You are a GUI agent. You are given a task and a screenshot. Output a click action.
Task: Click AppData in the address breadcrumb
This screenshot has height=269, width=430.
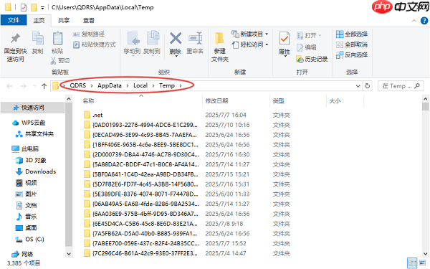(x=110, y=85)
